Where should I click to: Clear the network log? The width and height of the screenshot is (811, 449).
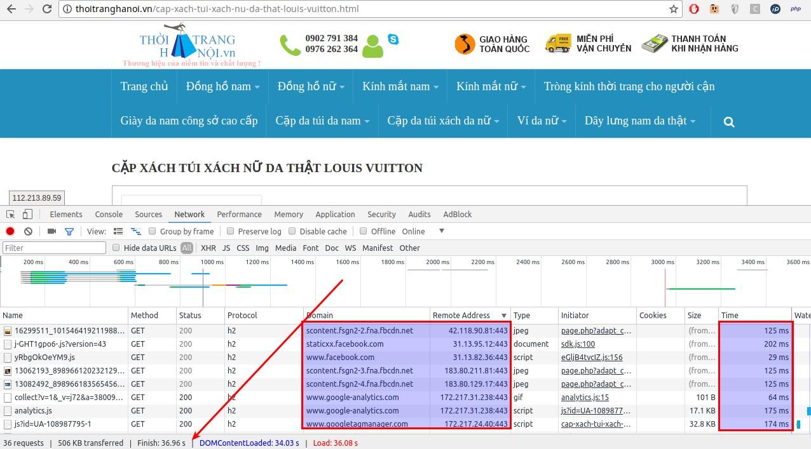28,231
